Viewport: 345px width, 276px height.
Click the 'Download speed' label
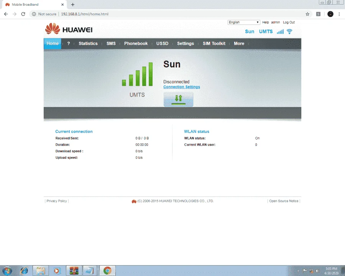pyautogui.click(x=69, y=151)
